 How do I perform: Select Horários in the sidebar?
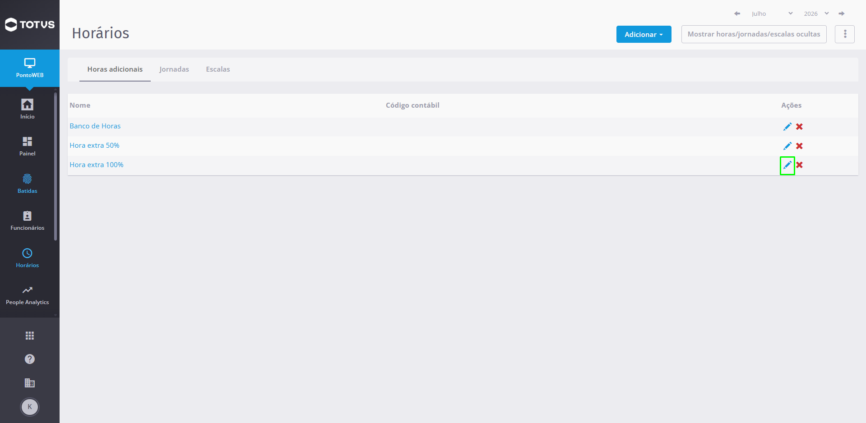27,258
